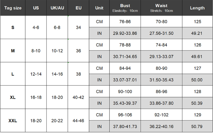Click the Tag size column header
Image resolution: width=213 pixels, height=133 pixels.
[13, 8]
